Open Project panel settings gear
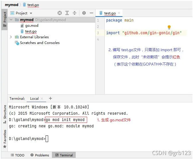Screen dimensions: 195x159 click(84, 13)
